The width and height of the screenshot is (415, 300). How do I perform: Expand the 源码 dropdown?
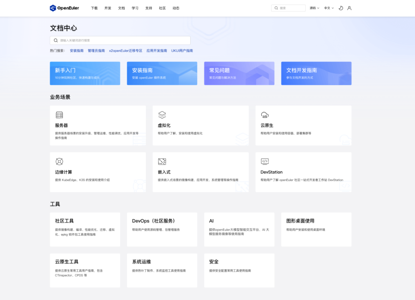click(314, 8)
